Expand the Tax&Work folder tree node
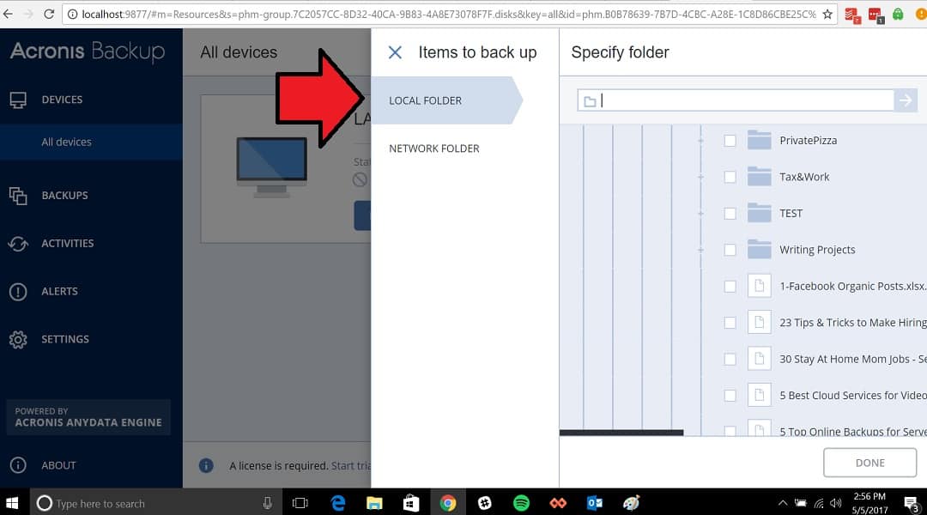This screenshot has height=515, width=927. [701, 177]
